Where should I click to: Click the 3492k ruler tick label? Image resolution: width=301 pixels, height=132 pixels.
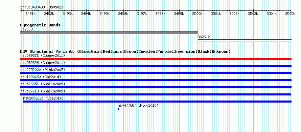(49, 14)
